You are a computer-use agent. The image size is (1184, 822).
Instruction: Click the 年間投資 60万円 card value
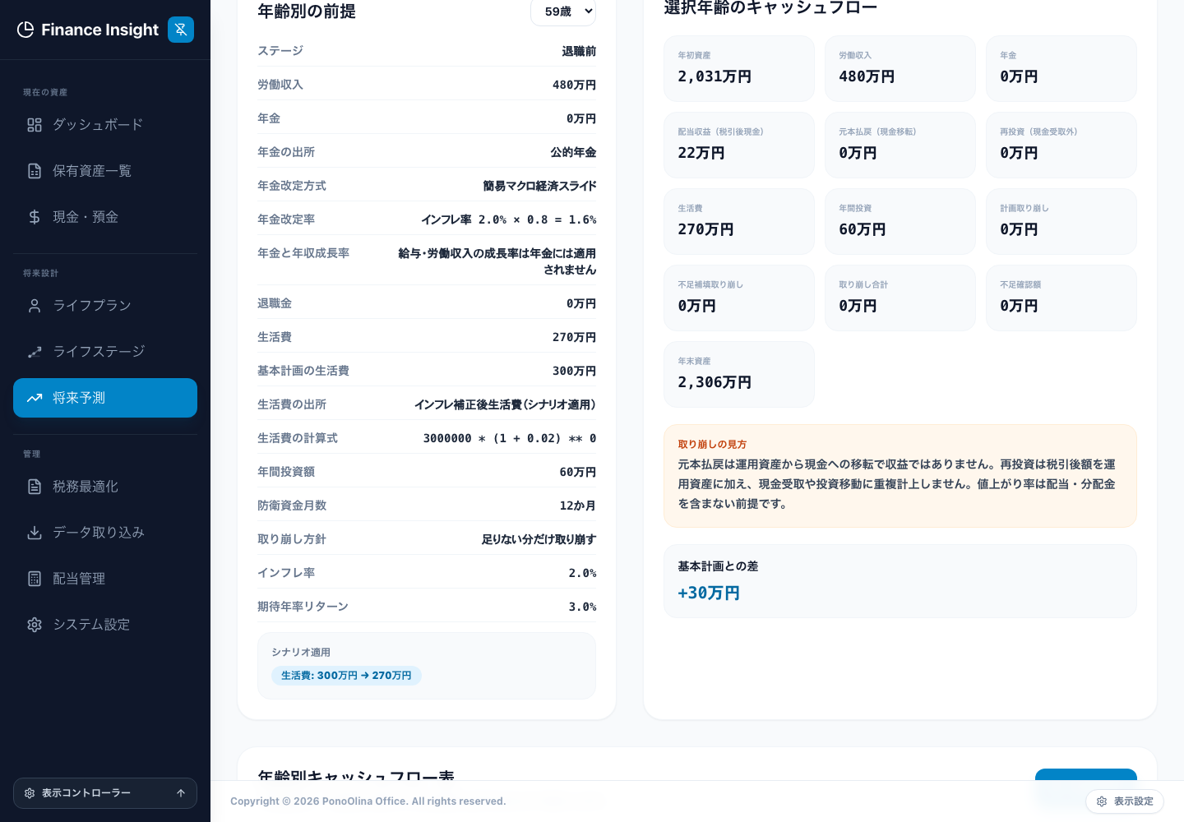[863, 229]
